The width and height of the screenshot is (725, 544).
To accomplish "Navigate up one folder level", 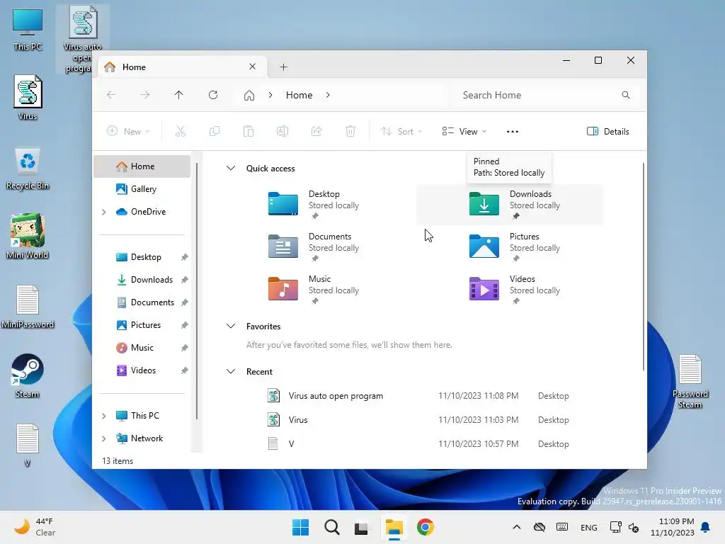I will (x=179, y=95).
